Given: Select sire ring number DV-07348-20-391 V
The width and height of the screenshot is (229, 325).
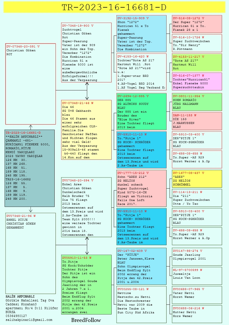Looking at the screenshot, I should (x=23, y=46).
